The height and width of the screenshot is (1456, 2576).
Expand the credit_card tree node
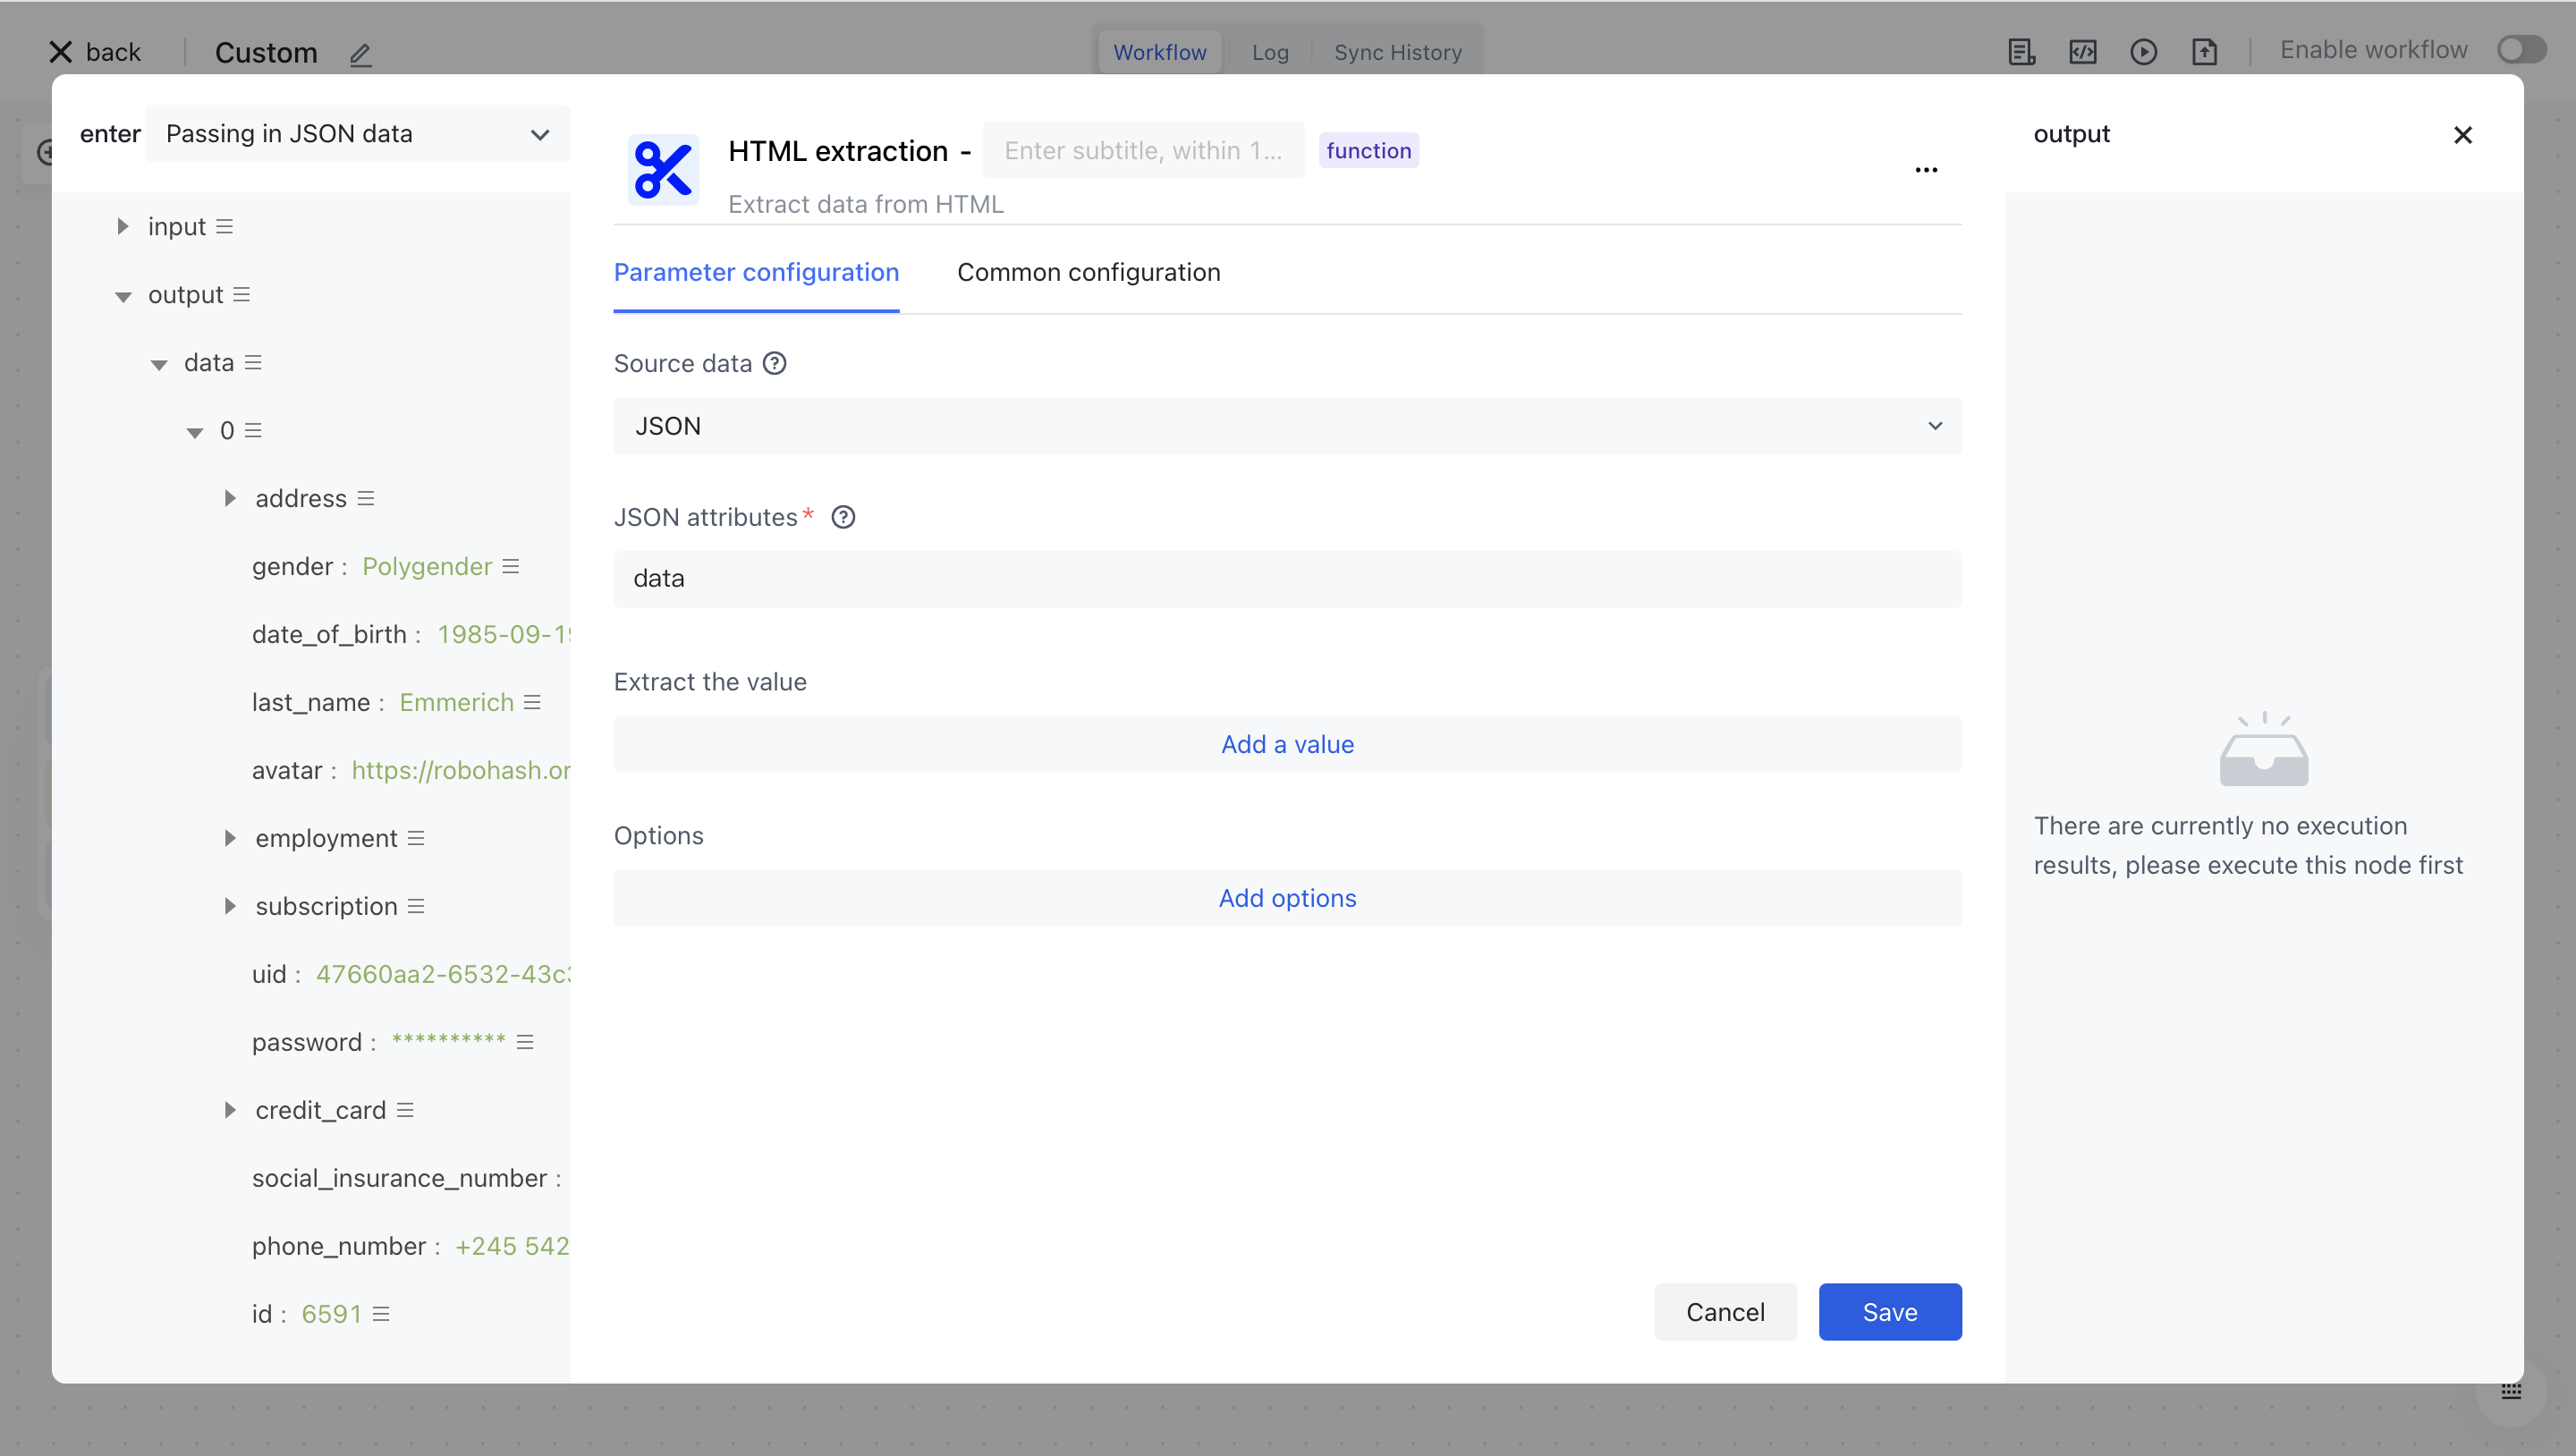tap(230, 1110)
